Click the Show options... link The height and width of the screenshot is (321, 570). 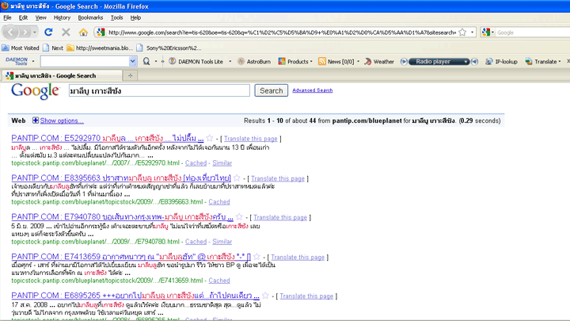click(62, 120)
